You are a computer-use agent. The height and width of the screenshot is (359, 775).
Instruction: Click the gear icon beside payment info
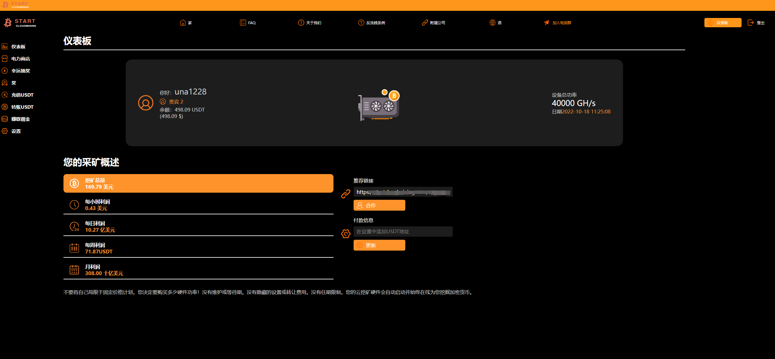pyautogui.click(x=346, y=234)
